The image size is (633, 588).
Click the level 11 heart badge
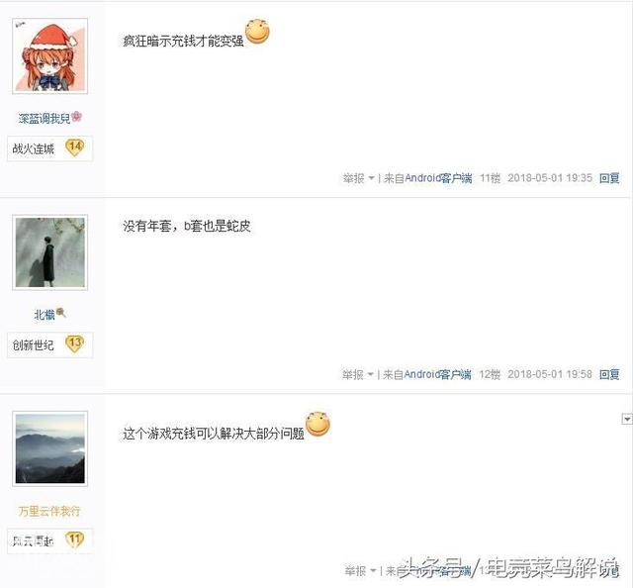click(75, 539)
